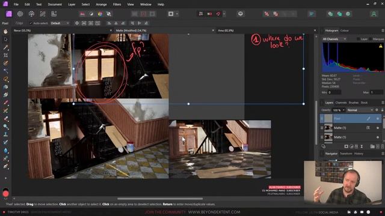The height and width of the screenshot is (216, 385).
Task: Toggle visibility dot of second Matte (1) layer
Action: coord(378,137)
